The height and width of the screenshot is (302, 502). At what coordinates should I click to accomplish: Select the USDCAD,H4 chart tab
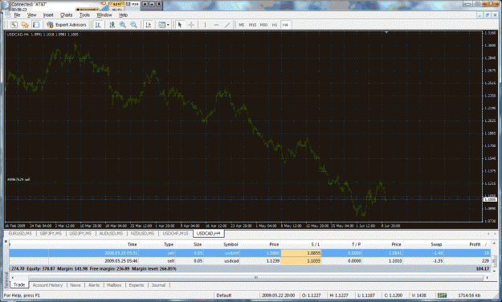[208, 234]
